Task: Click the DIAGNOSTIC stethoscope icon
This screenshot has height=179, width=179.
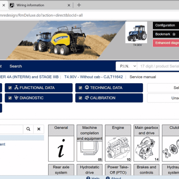Action: [16, 97]
